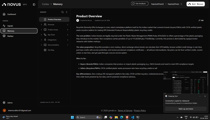The height and width of the screenshot is (120, 210).
Task: Click the user avatar for sharma.vibhu101
Action: coord(4,111)
